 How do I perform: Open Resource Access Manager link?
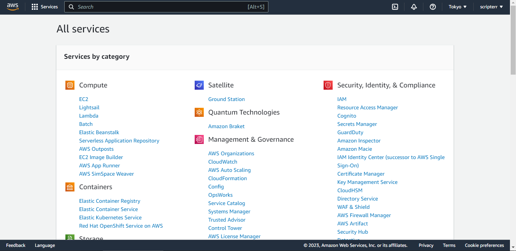(x=367, y=107)
